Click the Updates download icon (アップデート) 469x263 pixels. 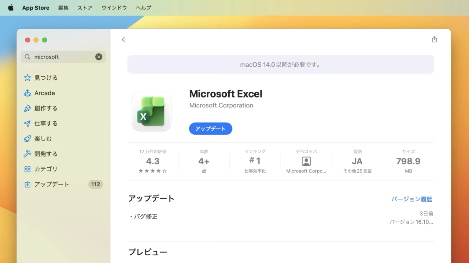click(27, 184)
